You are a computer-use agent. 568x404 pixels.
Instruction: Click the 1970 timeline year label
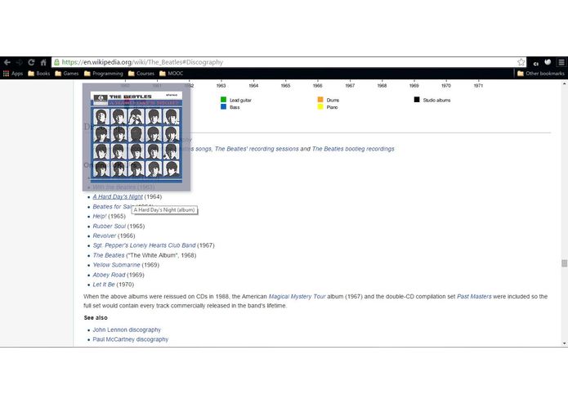coord(446,86)
